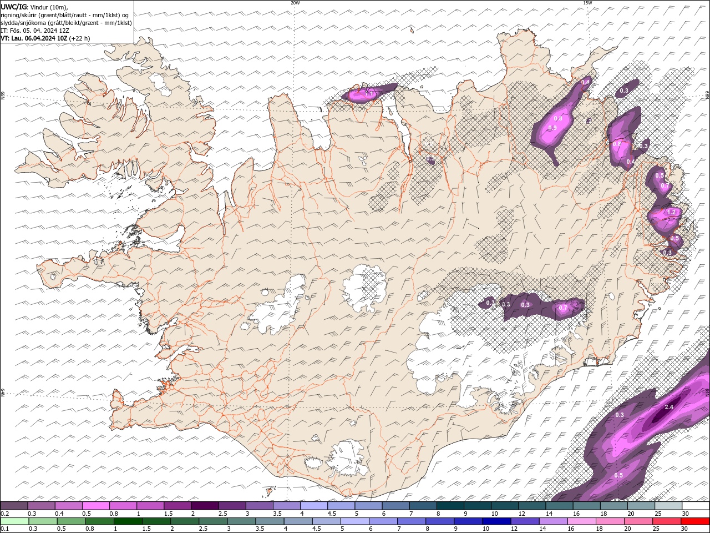Choose the pale gray snow-scale swatch labeled 25
This screenshot has height=533, width=710.
coord(668,506)
